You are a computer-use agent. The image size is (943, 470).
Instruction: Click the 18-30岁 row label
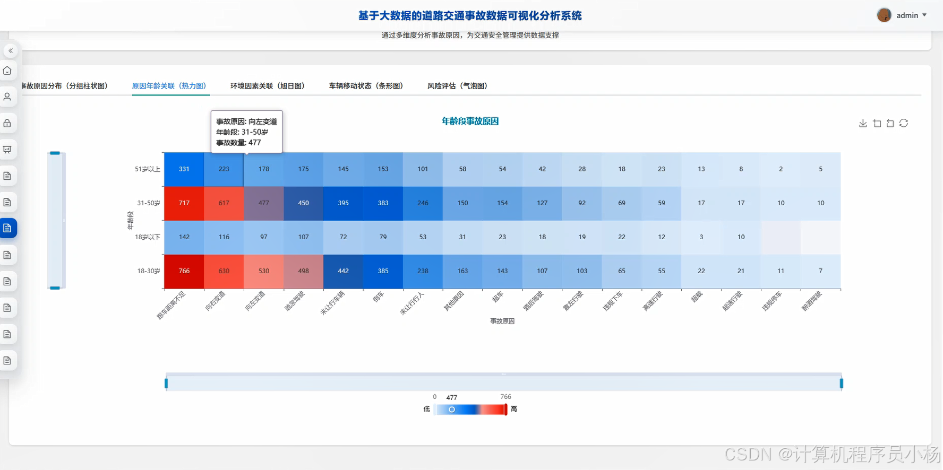149,271
